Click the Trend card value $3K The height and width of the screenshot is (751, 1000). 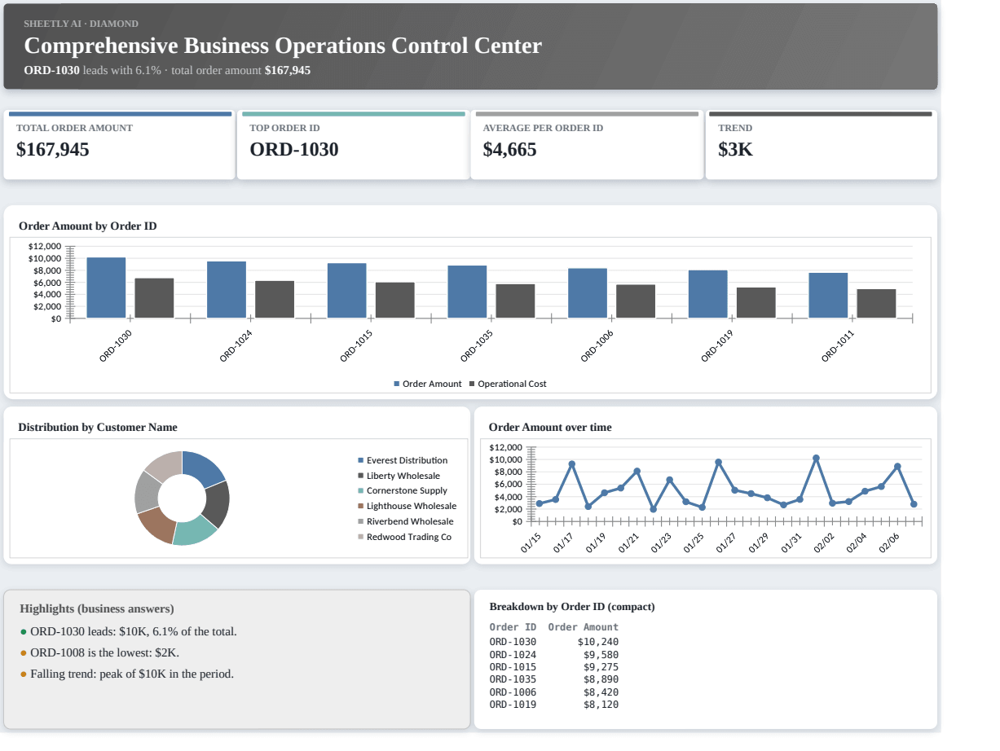pyautogui.click(x=735, y=150)
